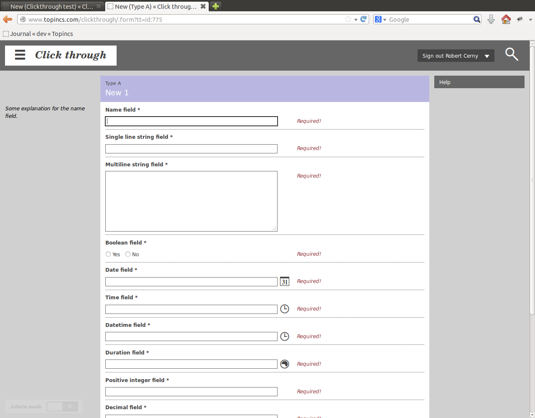This screenshot has height=418, width=535.
Task: Click the Duration field picker icon
Action: point(285,364)
